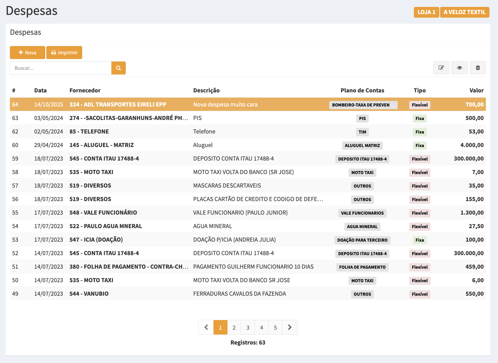Image resolution: width=498 pixels, height=363 pixels.
Task: Go to previous page with left chevron
Action: 206,327
